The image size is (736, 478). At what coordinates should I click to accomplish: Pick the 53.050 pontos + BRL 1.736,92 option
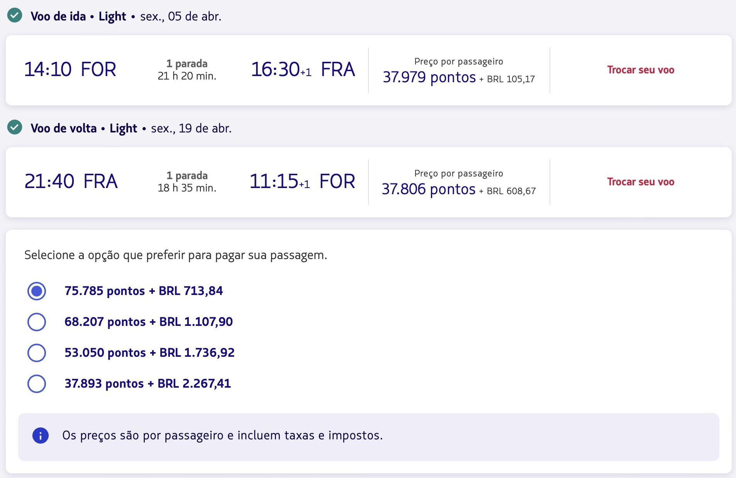(37, 353)
